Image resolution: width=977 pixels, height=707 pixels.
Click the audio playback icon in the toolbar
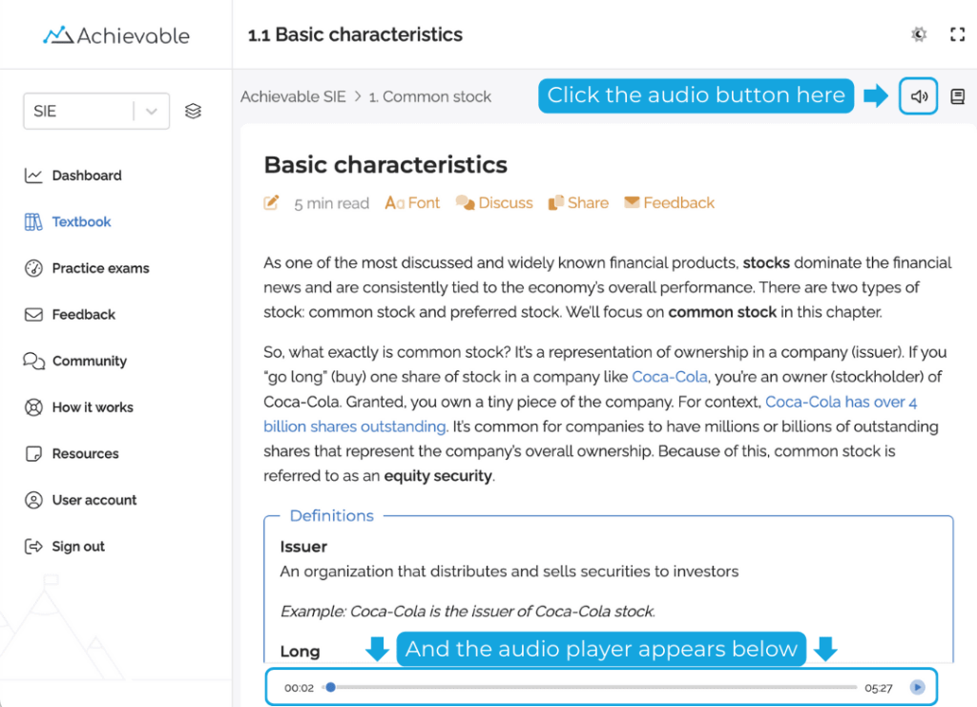coord(917,95)
